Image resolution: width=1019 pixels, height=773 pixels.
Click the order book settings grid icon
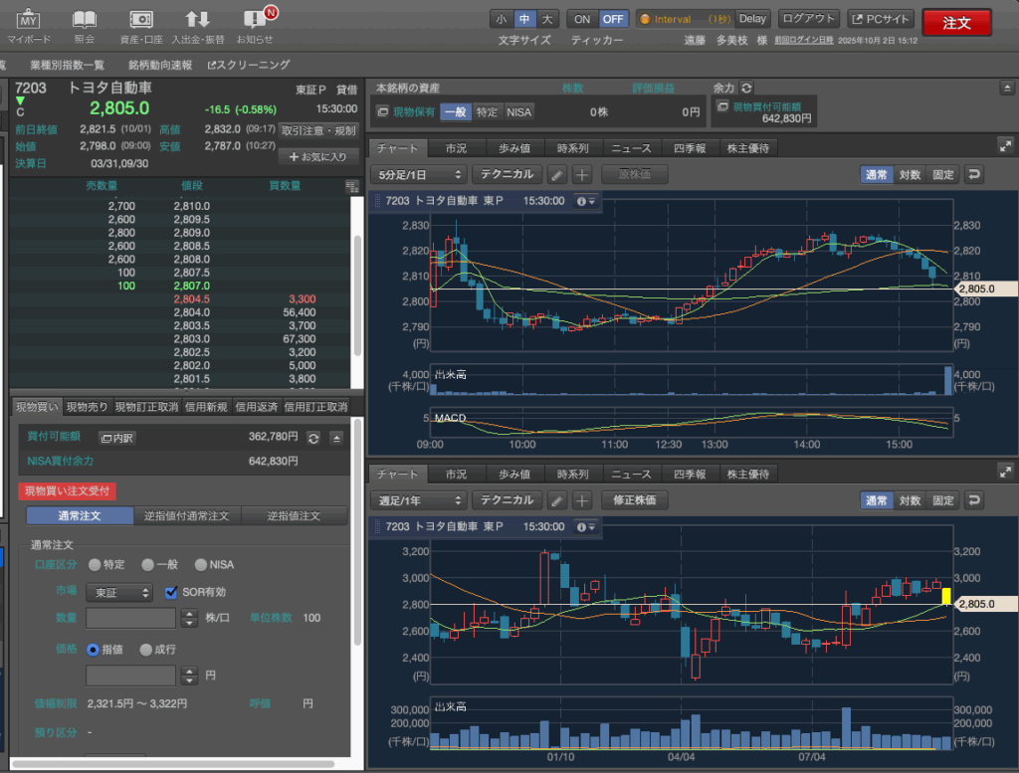click(x=351, y=186)
